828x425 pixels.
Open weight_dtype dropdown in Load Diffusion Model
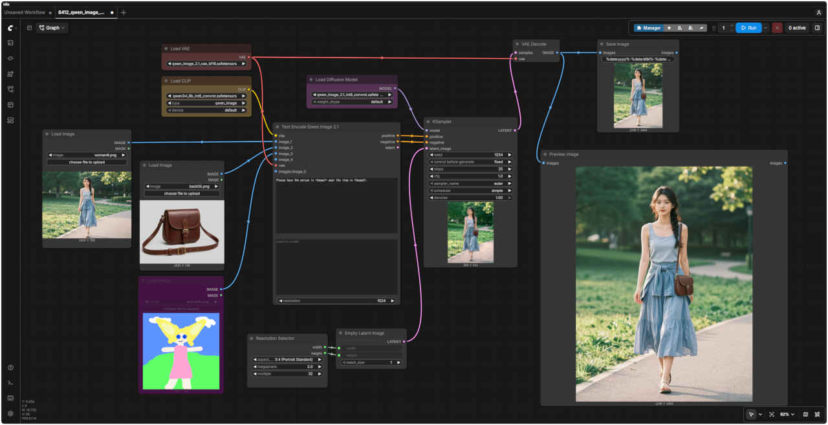tap(352, 101)
